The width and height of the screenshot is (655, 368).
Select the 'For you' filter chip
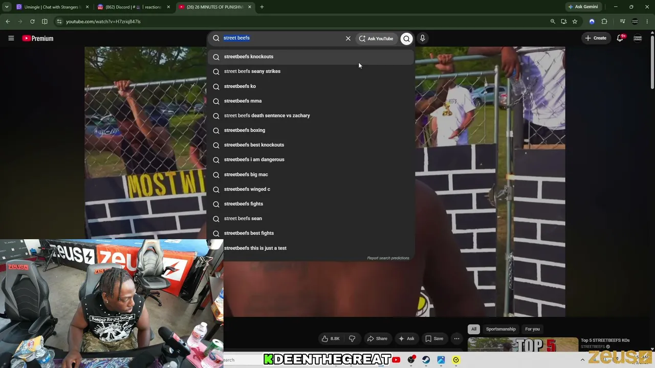532,329
